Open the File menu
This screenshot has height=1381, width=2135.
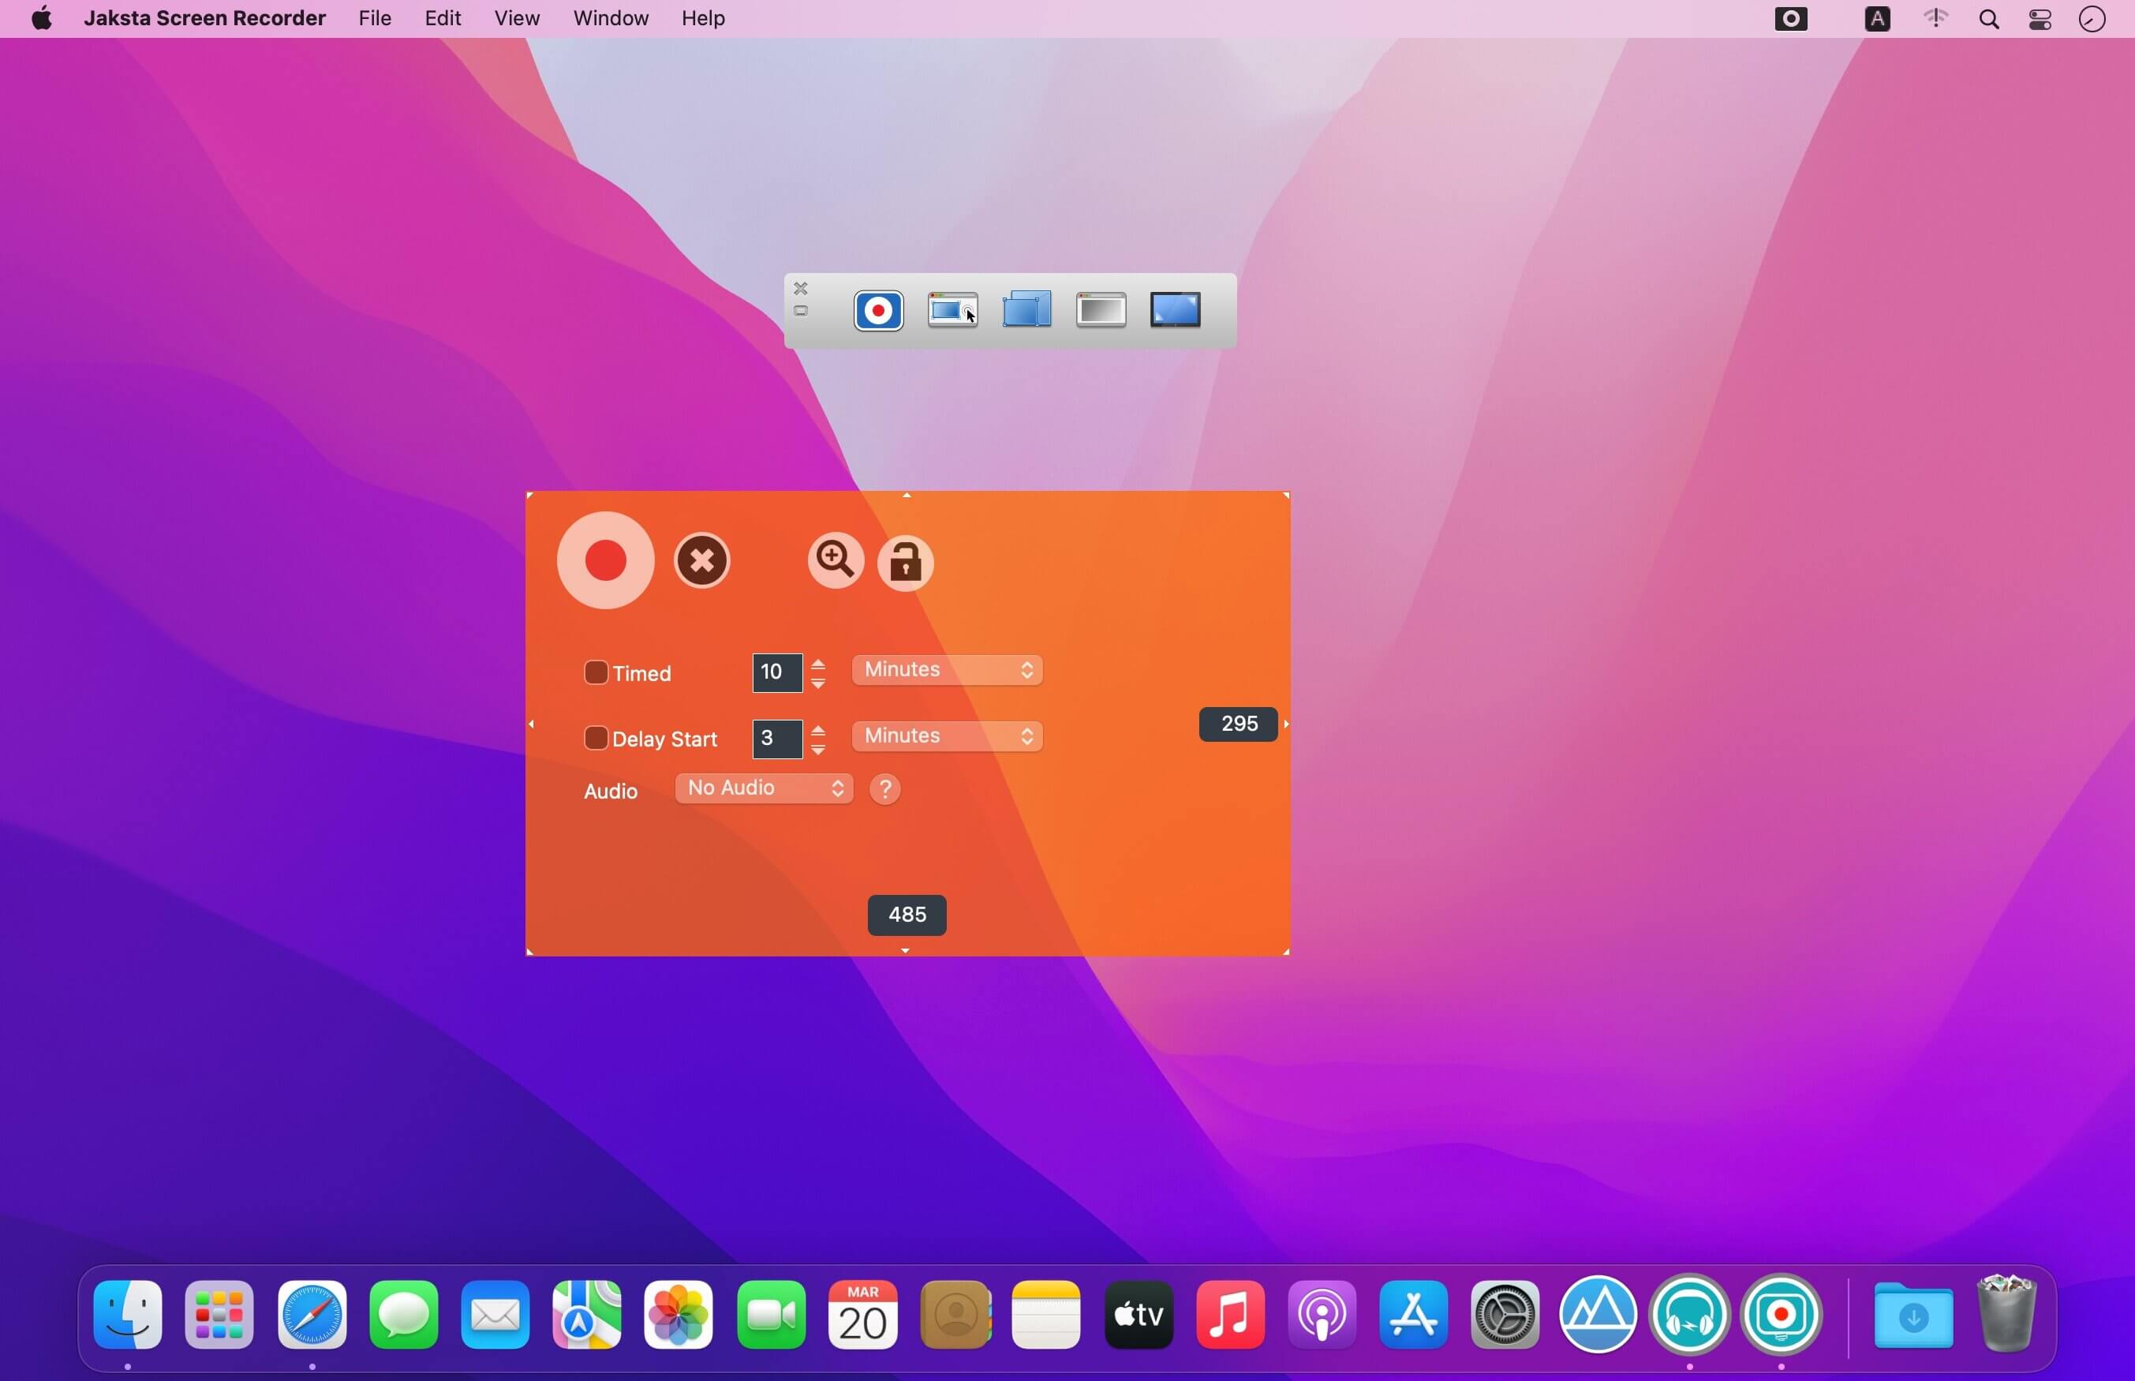coord(375,18)
